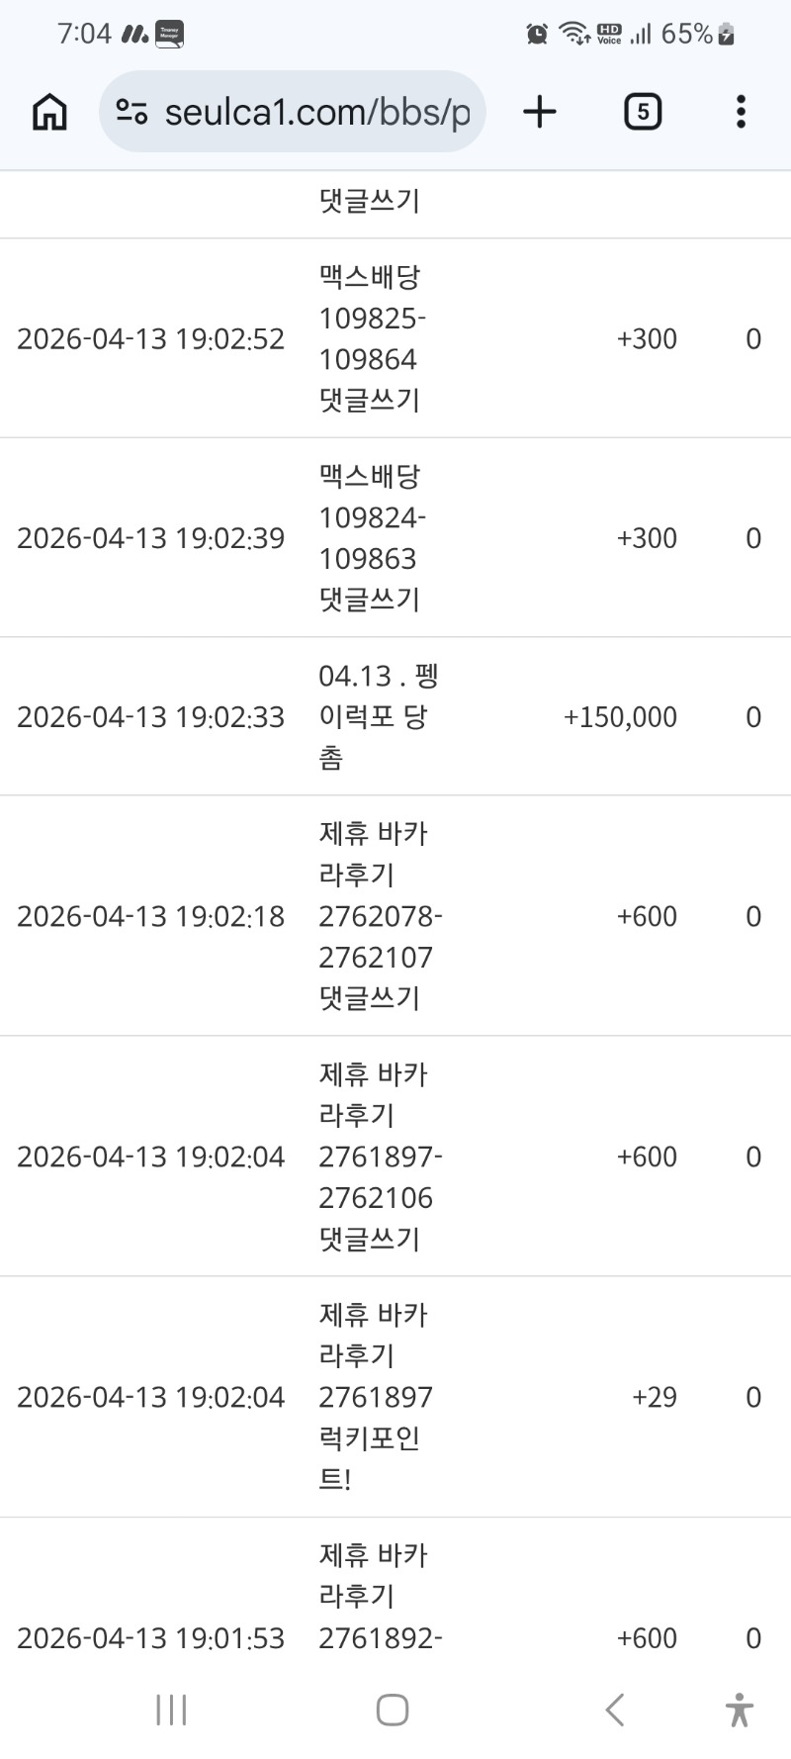Viewport: 791px width, 1759px height.
Task: Tap the seulca1.com address bar
Action: [316, 112]
